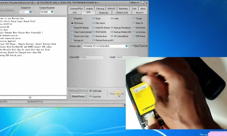Image resolution: width=227 pixels, height=136 pixels.
Task: Select Reset User Code option
Action: (72, 36)
